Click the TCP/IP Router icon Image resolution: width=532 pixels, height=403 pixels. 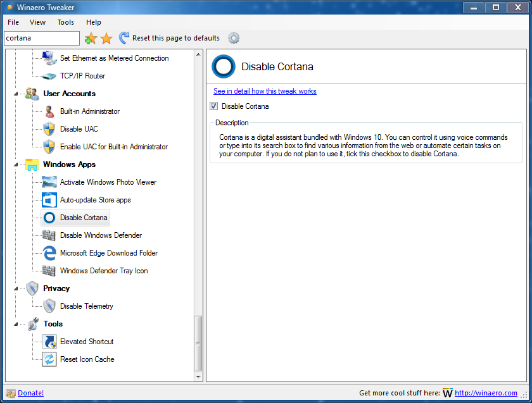click(x=49, y=76)
